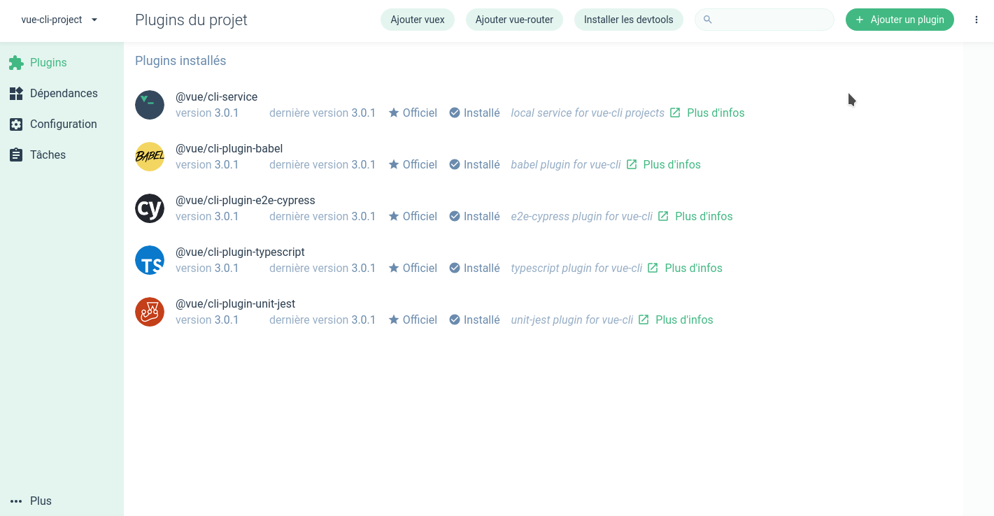Image resolution: width=994 pixels, height=516 pixels.
Task: Expand the Plus item at sidebar bottom
Action: (x=30, y=501)
